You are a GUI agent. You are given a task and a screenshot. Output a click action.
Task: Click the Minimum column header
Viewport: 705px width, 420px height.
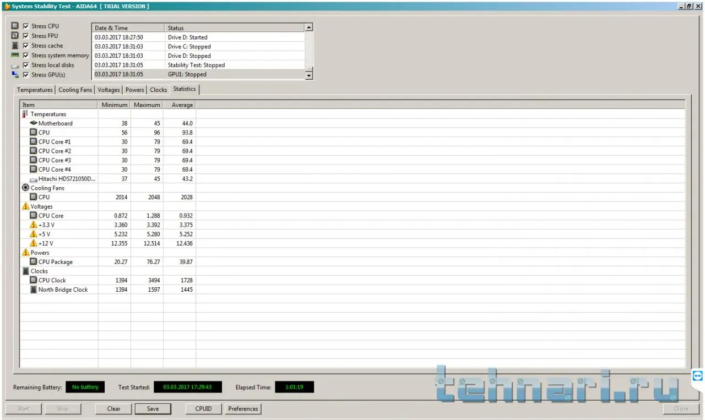(x=115, y=105)
